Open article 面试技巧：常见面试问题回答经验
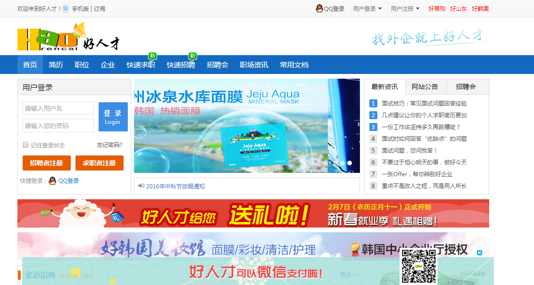The image size is (534, 285). click(x=425, y=103)
